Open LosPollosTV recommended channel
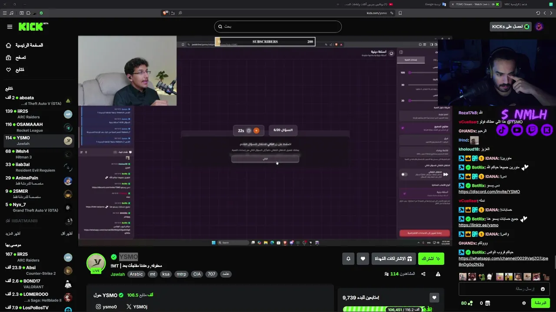 [39, 308]
